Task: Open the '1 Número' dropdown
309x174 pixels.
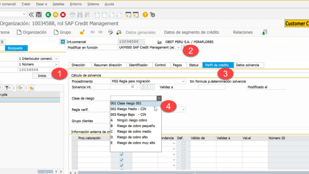Action: pyautogui.click(x=57, y=65)
